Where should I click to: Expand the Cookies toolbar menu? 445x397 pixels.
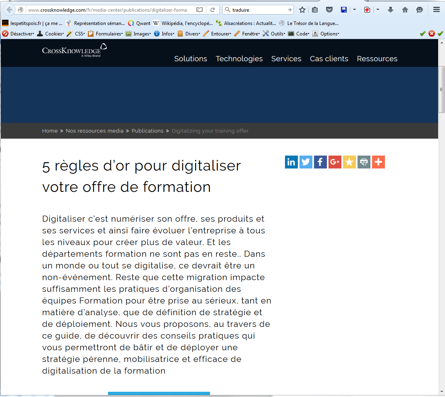click(51, 34)
